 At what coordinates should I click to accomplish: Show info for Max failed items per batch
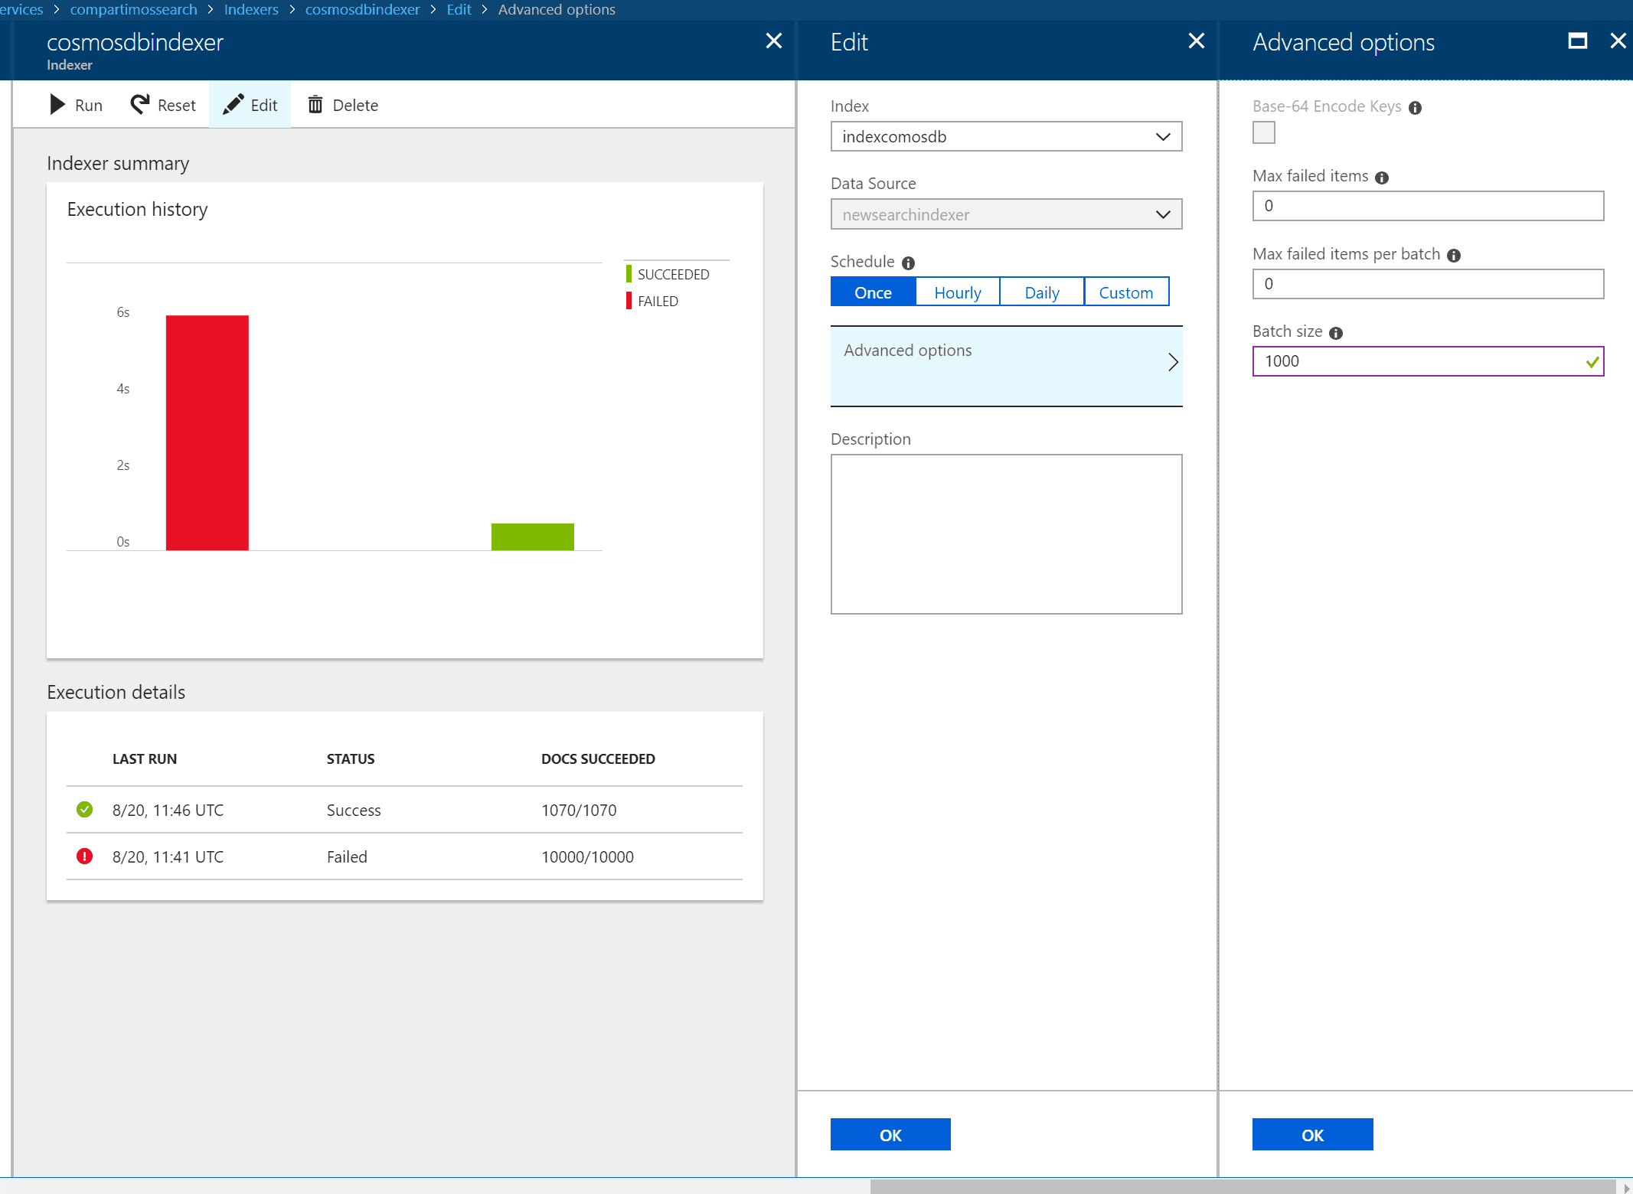[1454, 256]
